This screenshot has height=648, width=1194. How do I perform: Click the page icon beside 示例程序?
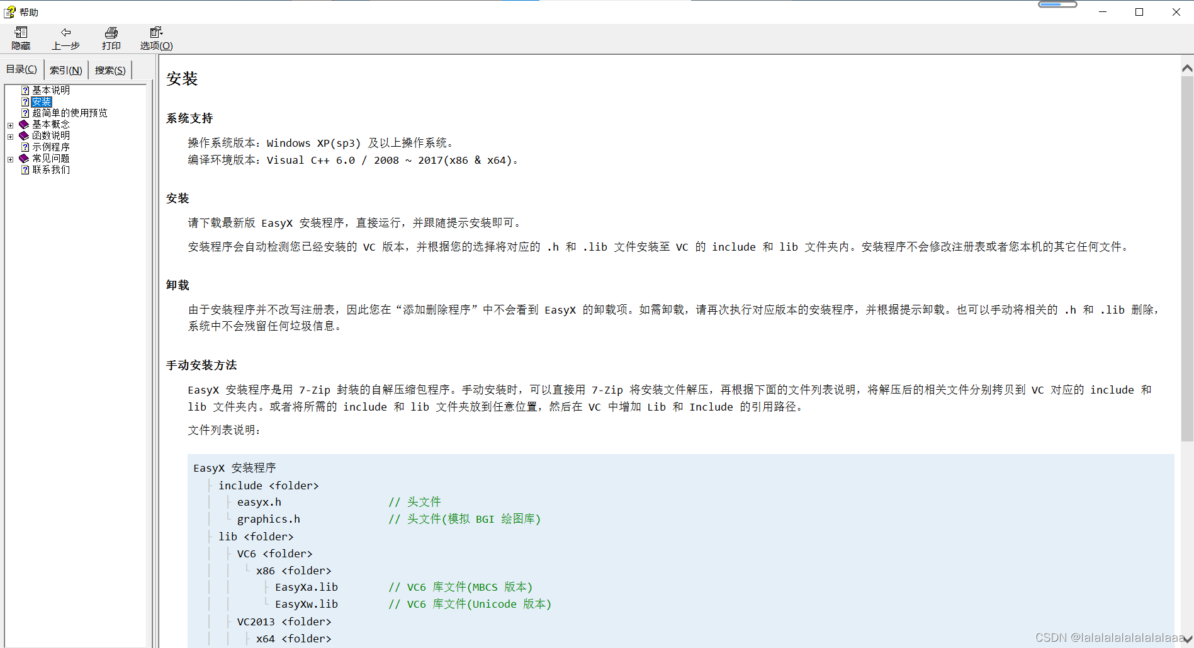pos(25,147)
